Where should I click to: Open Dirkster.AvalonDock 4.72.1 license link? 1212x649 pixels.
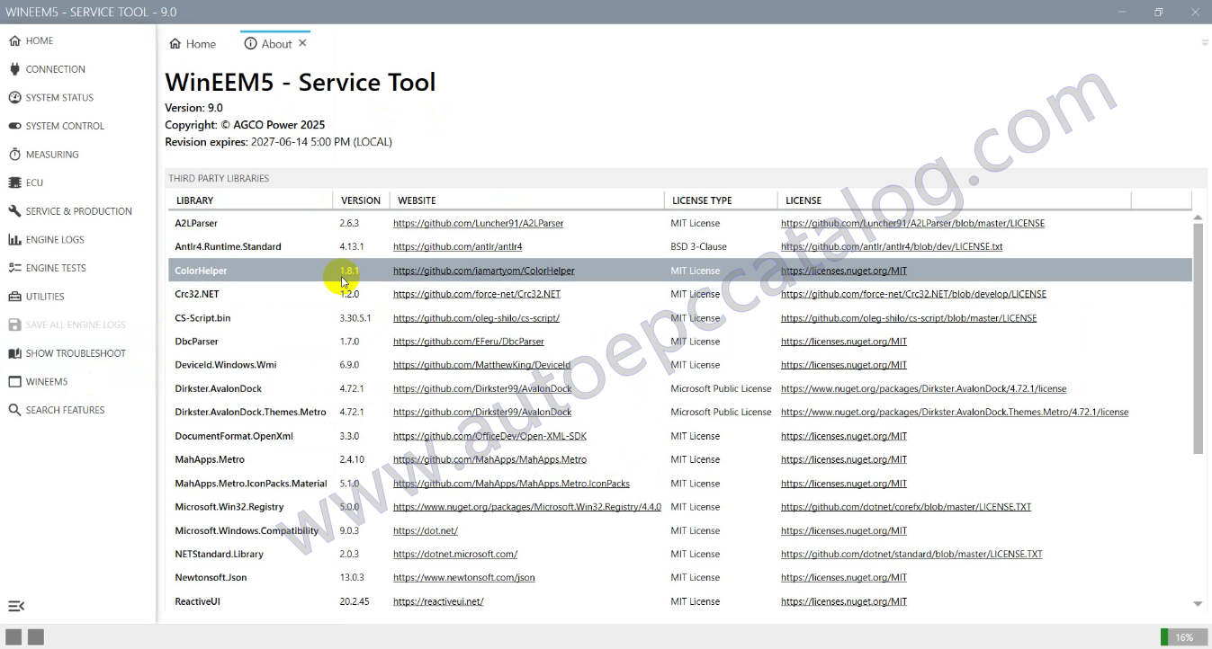[923, 388]
